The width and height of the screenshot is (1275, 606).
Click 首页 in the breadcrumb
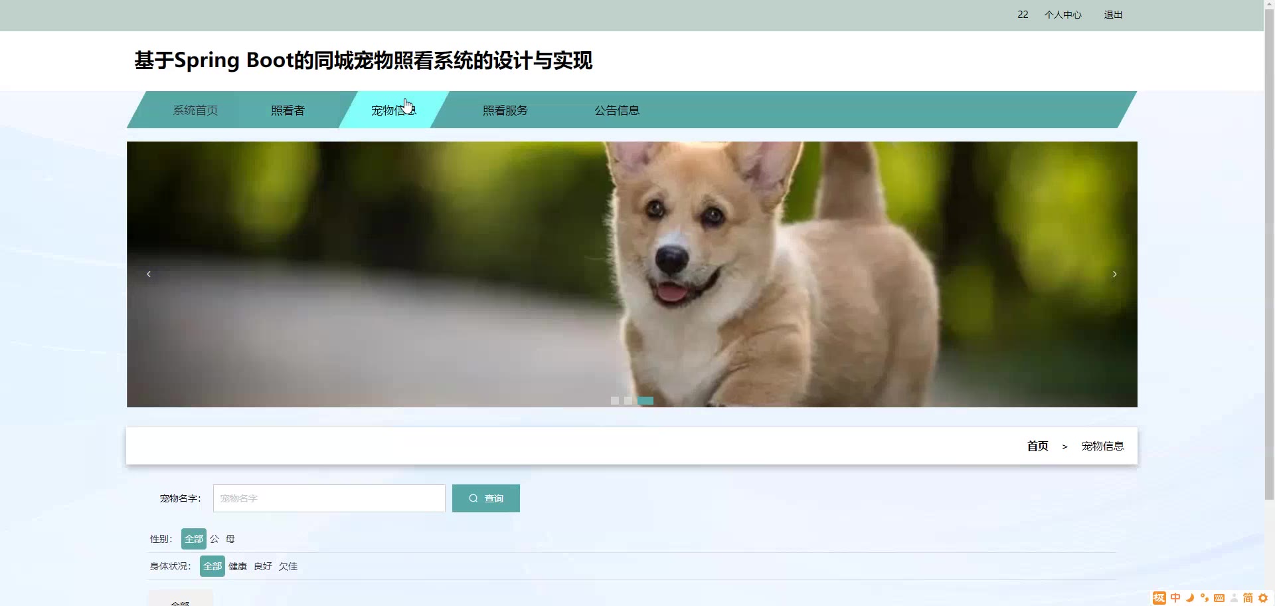[1037, 446]
